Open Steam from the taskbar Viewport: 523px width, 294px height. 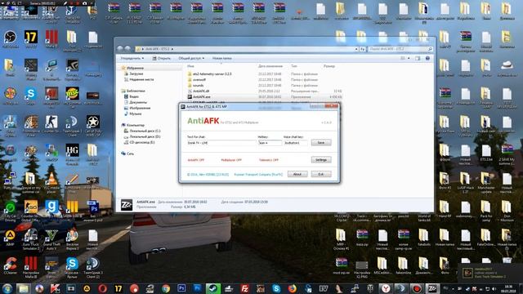coord(212,288)
